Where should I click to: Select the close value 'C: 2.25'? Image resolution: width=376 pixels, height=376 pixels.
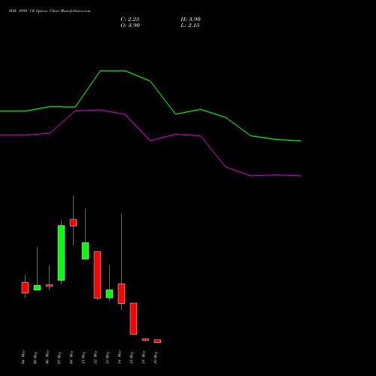[130, 20]
